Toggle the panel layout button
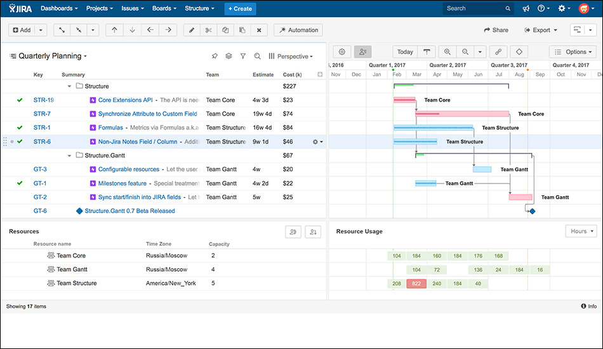 (x=577, y=30)
